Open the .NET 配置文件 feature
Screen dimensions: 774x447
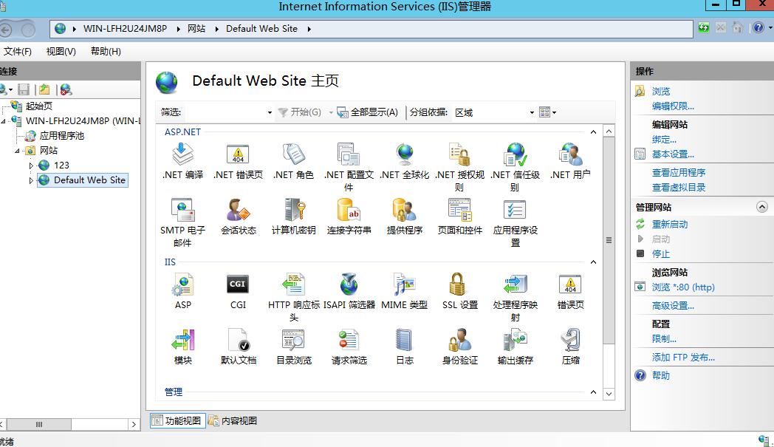click(349, 167)
